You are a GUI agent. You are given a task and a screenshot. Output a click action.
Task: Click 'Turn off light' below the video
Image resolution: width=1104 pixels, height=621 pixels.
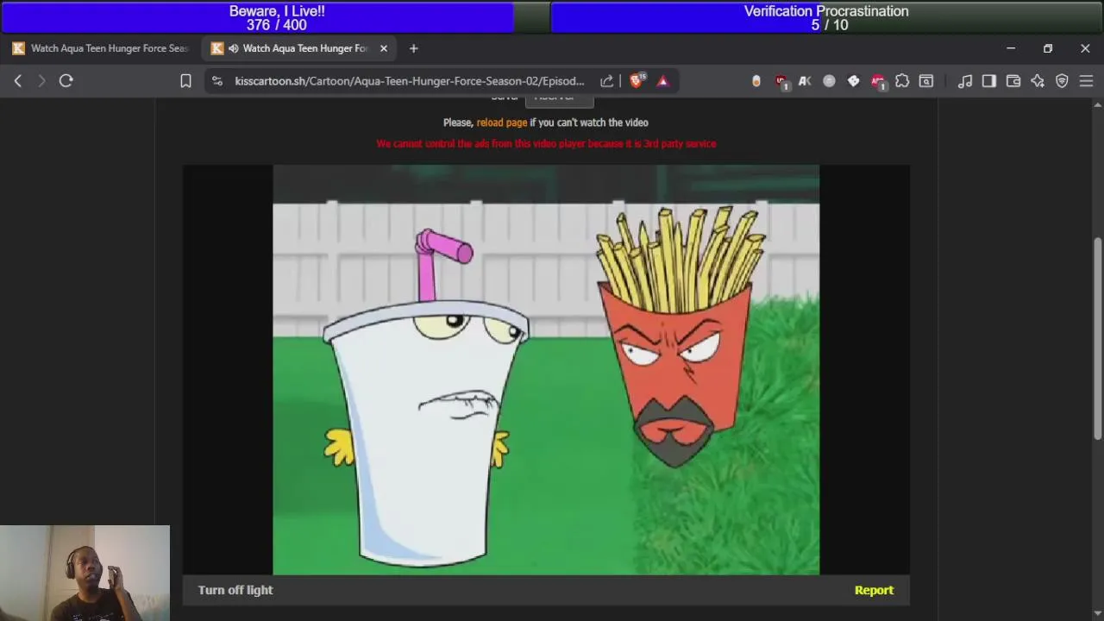click(x=235, y=590)
